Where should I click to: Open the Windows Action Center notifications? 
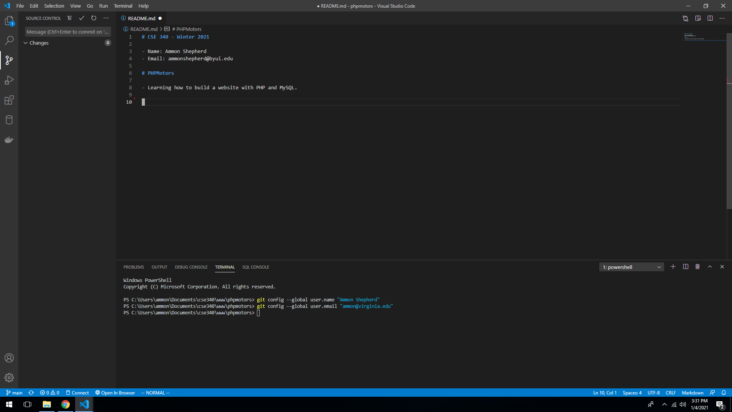coord(720,405)
